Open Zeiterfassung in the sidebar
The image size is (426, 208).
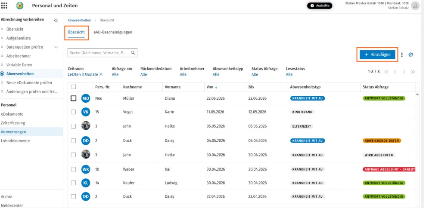13,123
